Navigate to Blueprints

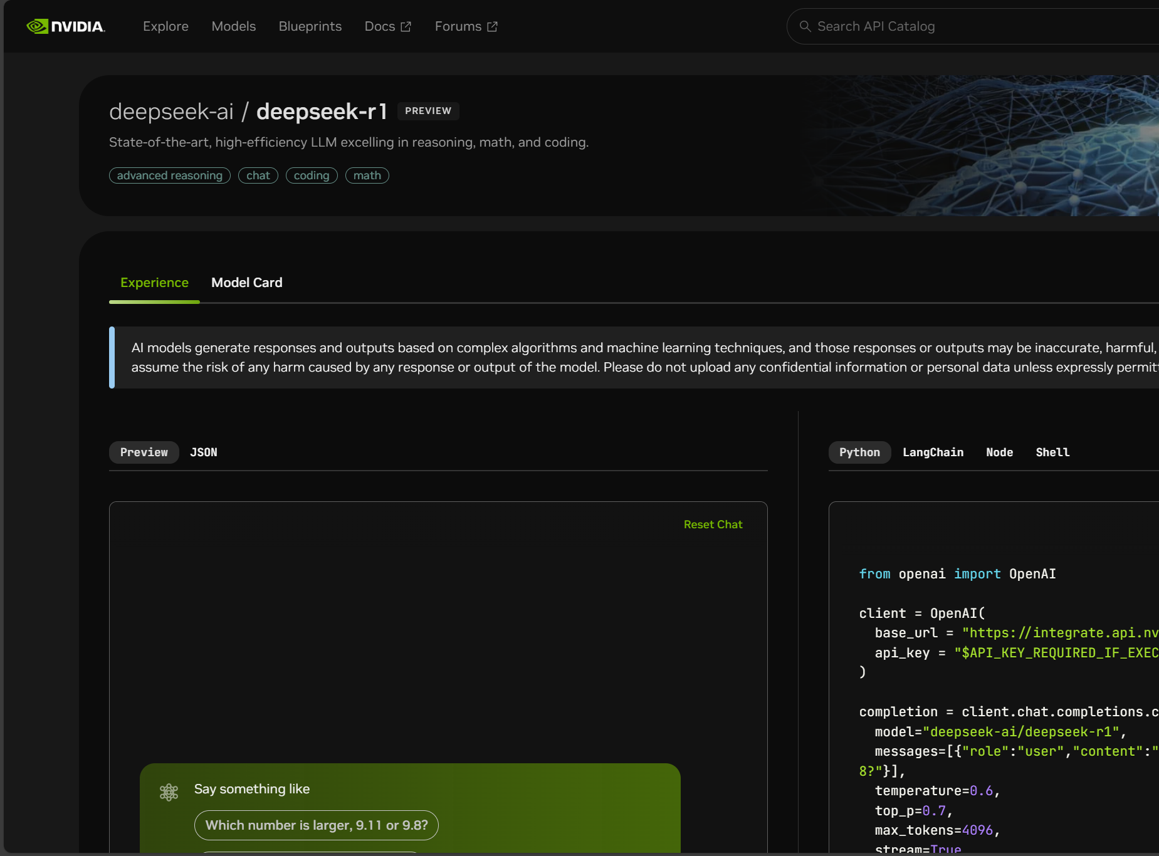point(310,26)
